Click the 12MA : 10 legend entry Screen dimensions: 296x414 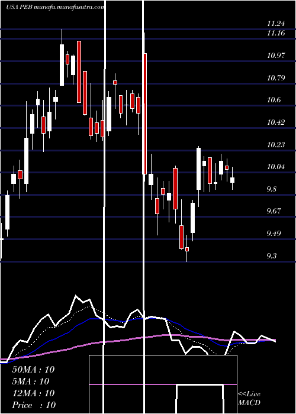point(33,393)
